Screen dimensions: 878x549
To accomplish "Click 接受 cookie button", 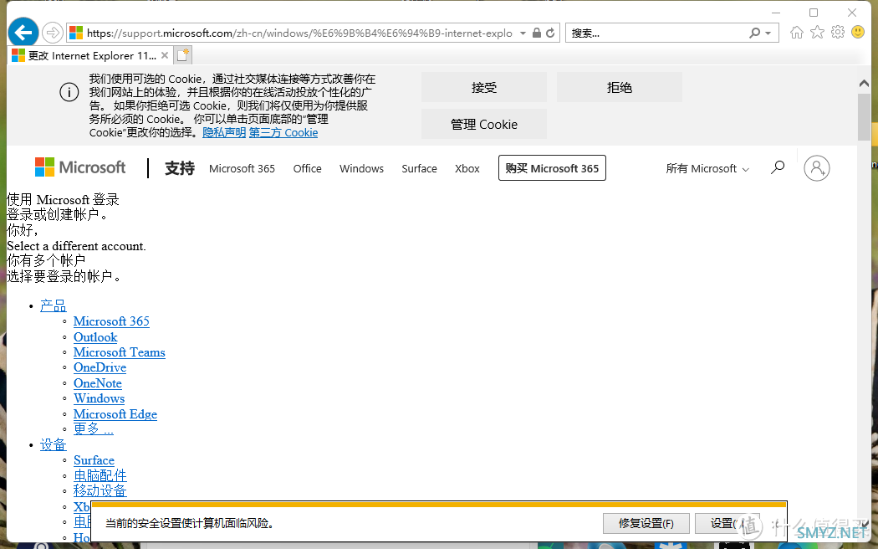I will pos(484,87).
